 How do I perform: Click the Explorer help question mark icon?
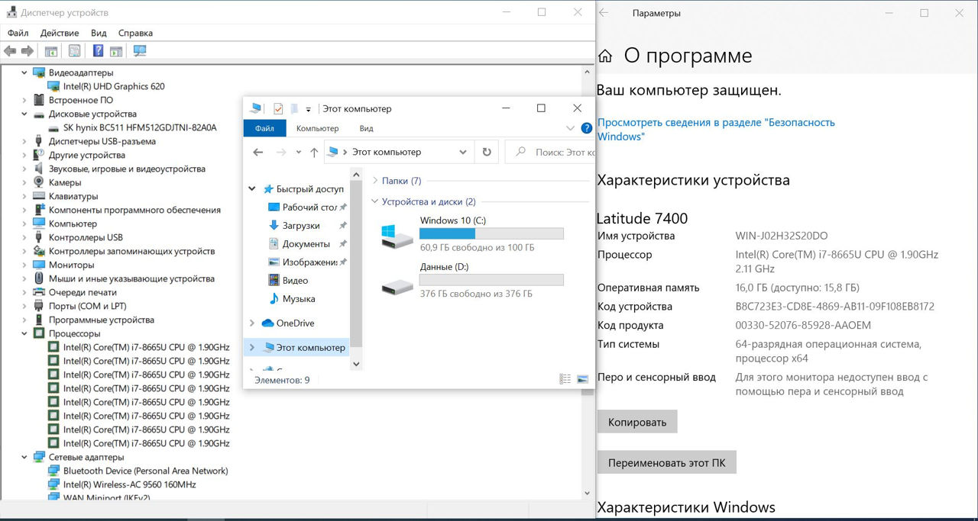[586, 128]
